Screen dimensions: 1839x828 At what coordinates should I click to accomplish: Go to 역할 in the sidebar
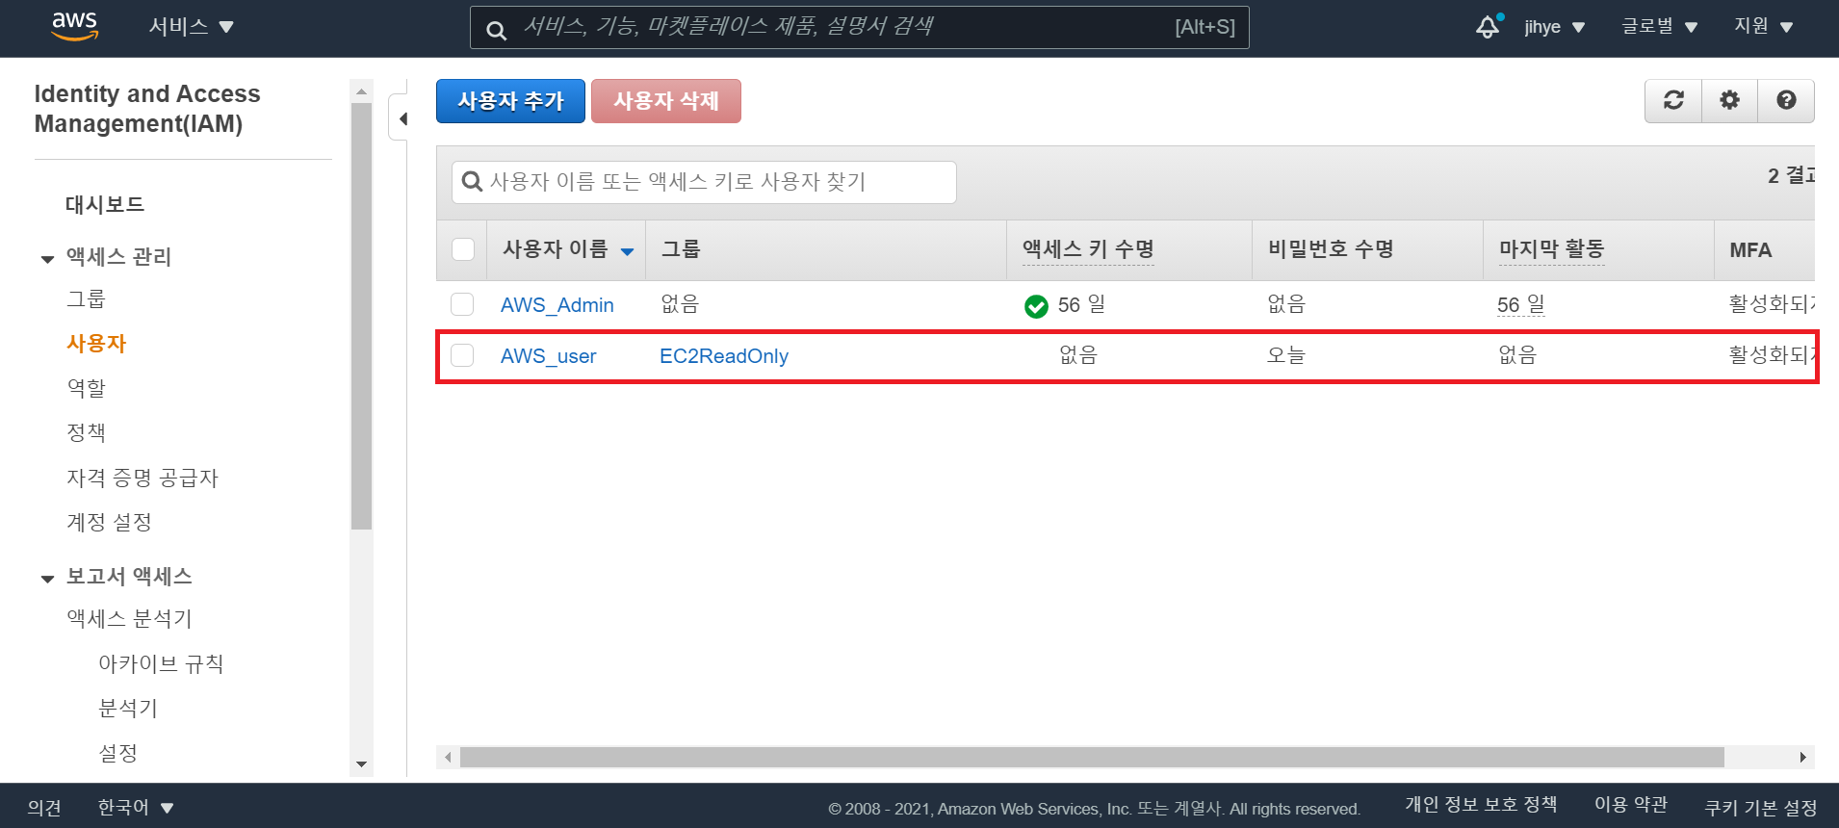(86, 388)
